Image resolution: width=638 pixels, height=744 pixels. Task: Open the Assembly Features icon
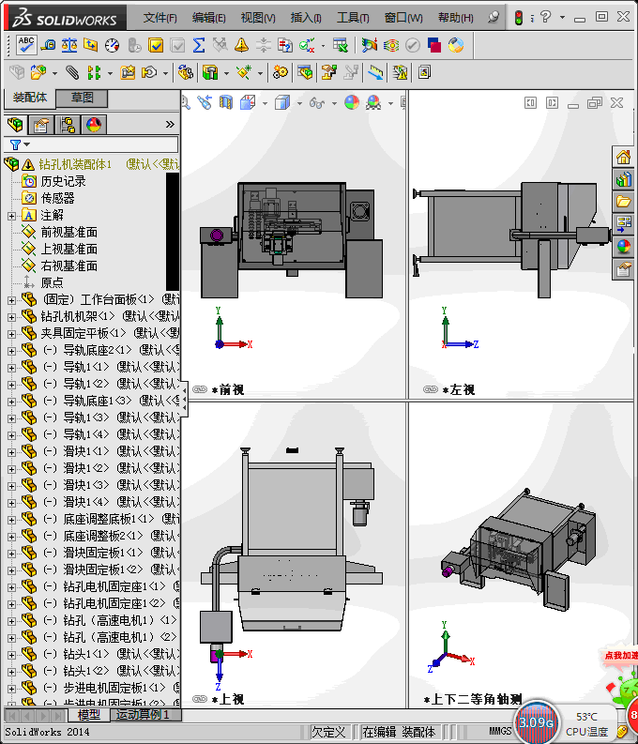209,72
